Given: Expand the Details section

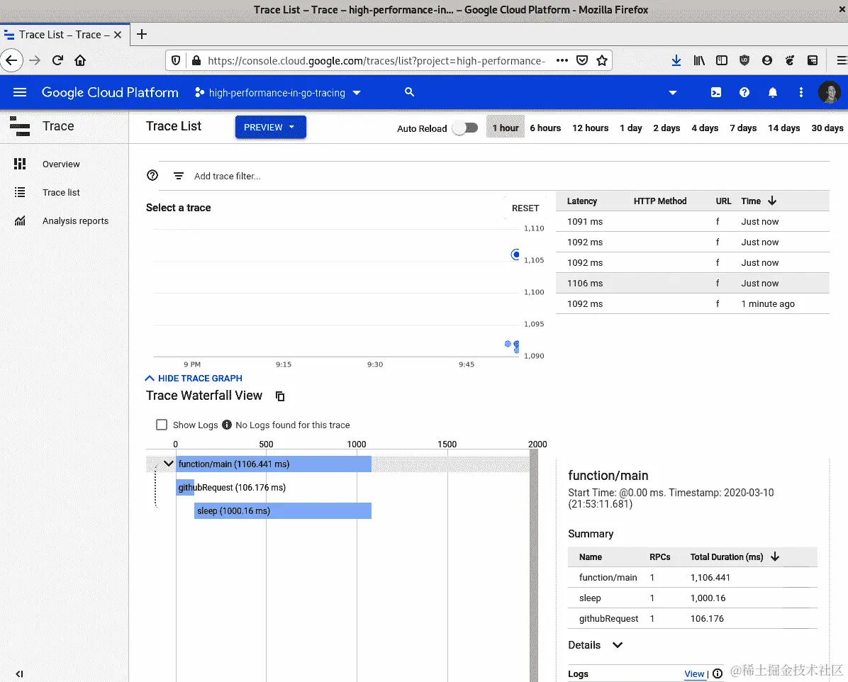Looking at the screenshot, I should (x=596, y=645).
